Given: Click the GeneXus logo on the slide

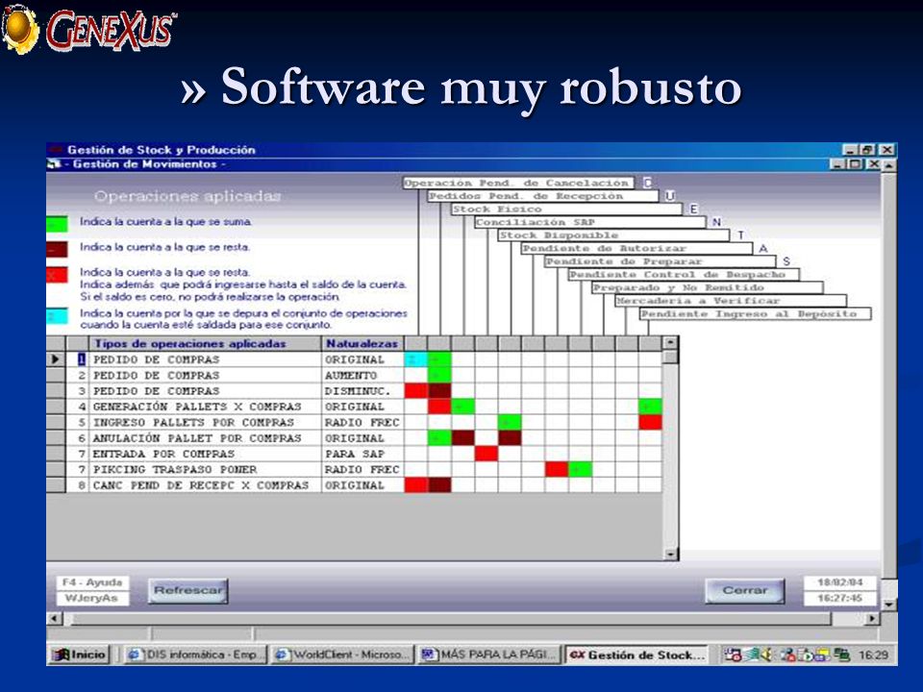Looking at the screenshot, I should click(88, 28).
